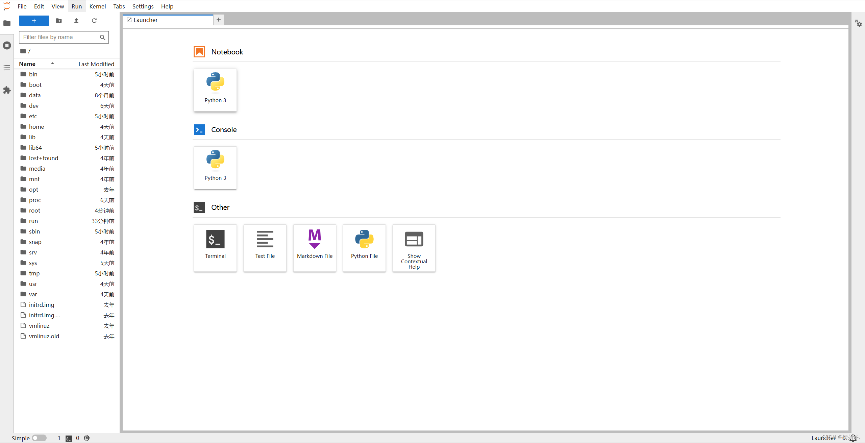Open the property inspector gears icon
Screen dimensions: 865x443
pyautogui.click(x=858, y=23)
